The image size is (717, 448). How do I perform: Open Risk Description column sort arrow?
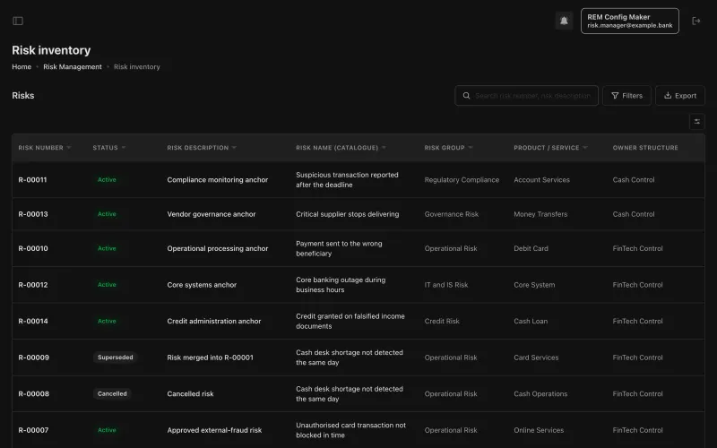click(234, 148)
